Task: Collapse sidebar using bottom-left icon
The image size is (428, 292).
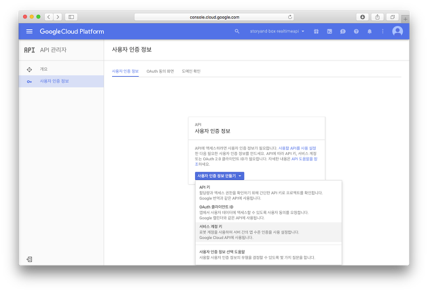Action: click(x=29, y=259)
